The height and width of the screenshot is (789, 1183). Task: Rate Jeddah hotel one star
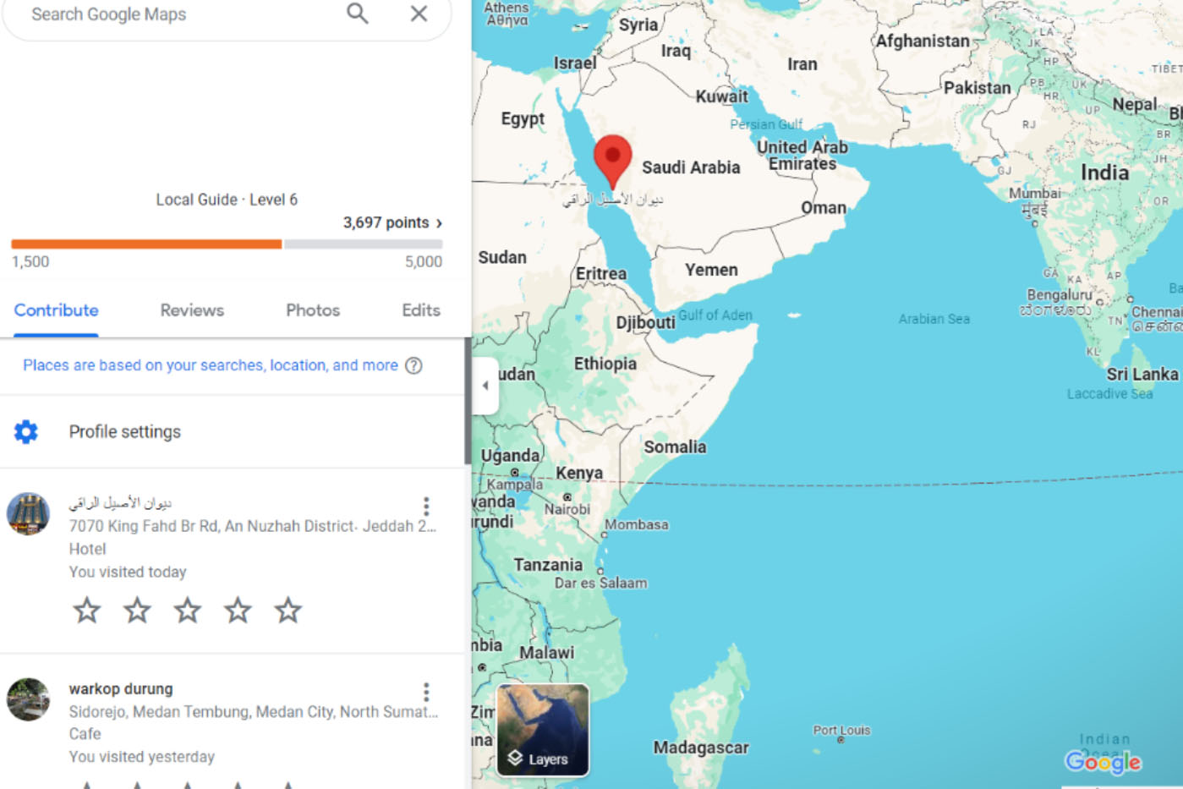[86, 610]
